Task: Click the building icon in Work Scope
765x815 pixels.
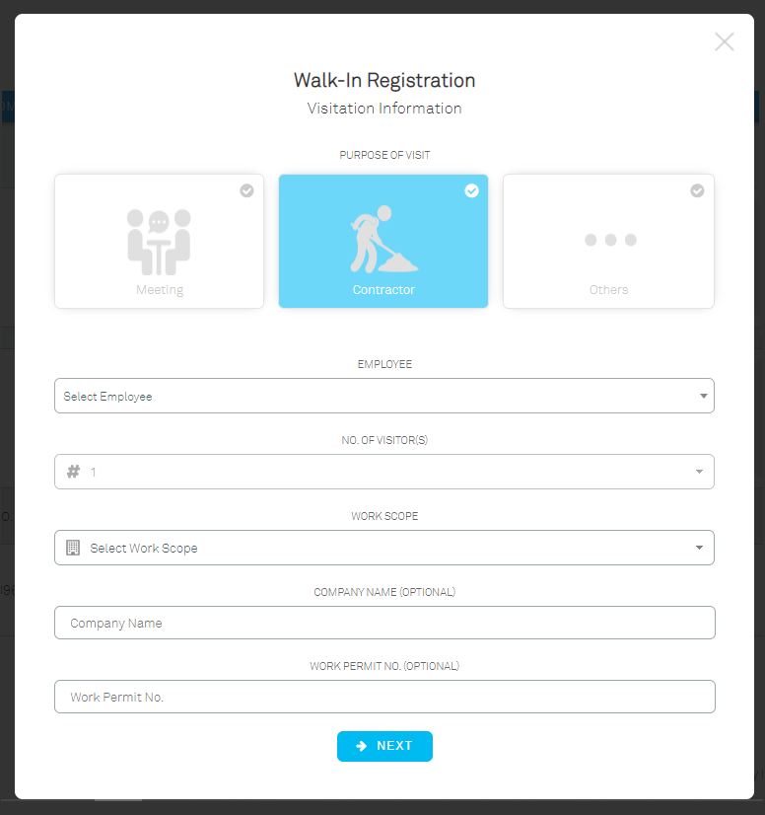Action: [73, 548]
